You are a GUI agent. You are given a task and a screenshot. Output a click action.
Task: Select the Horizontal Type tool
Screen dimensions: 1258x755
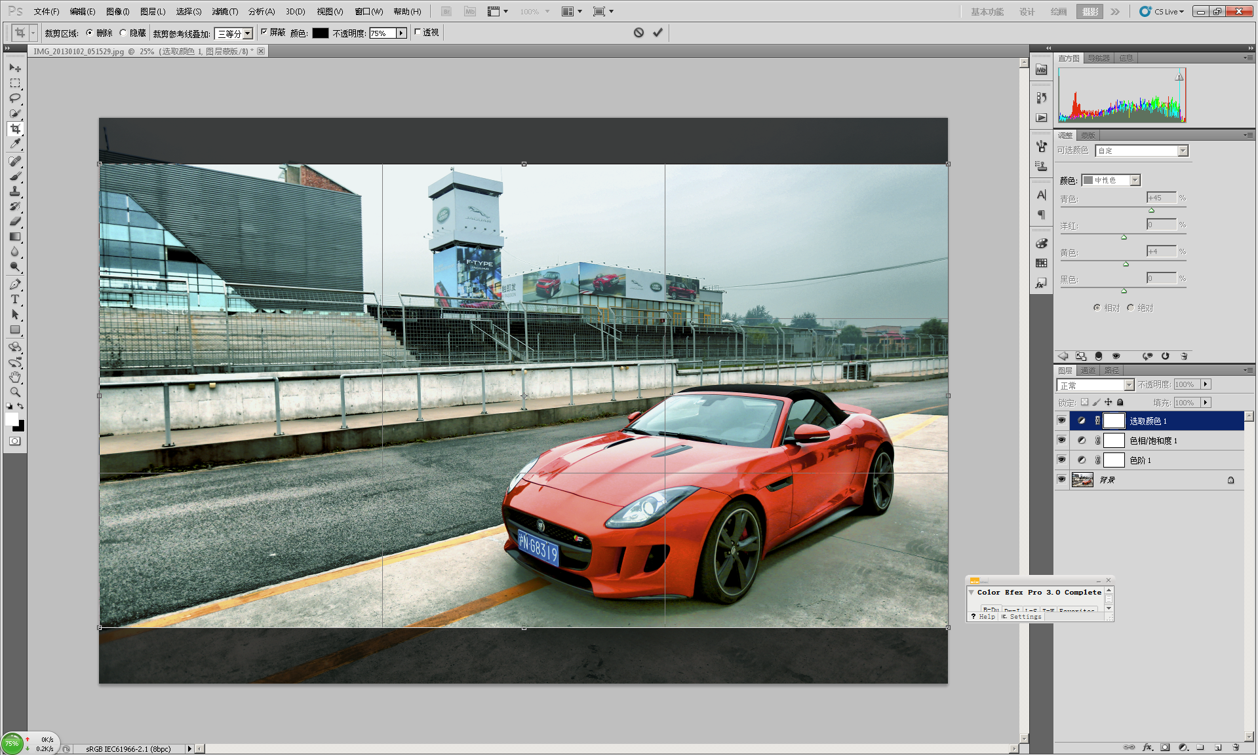coord(15,299)
